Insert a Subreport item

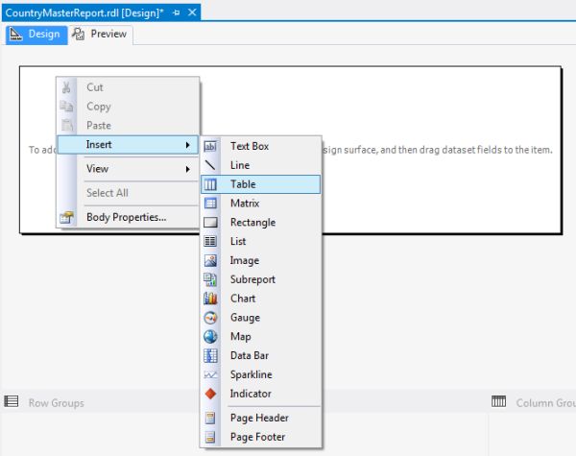point(261,279)
